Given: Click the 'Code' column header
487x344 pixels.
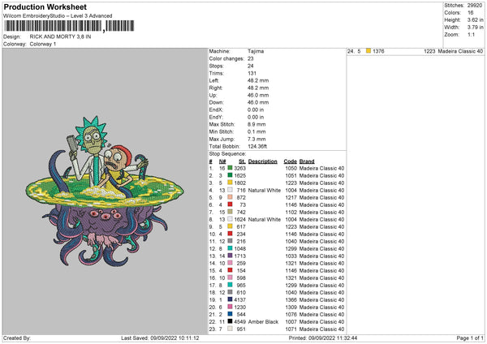Looking at the screenshot, I should (x=290, y=161).
